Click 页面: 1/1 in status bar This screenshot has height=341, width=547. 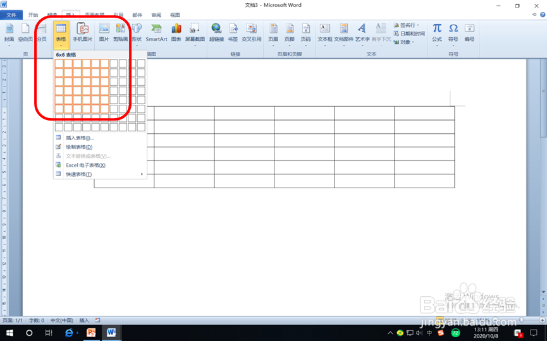tap(13, 320)
